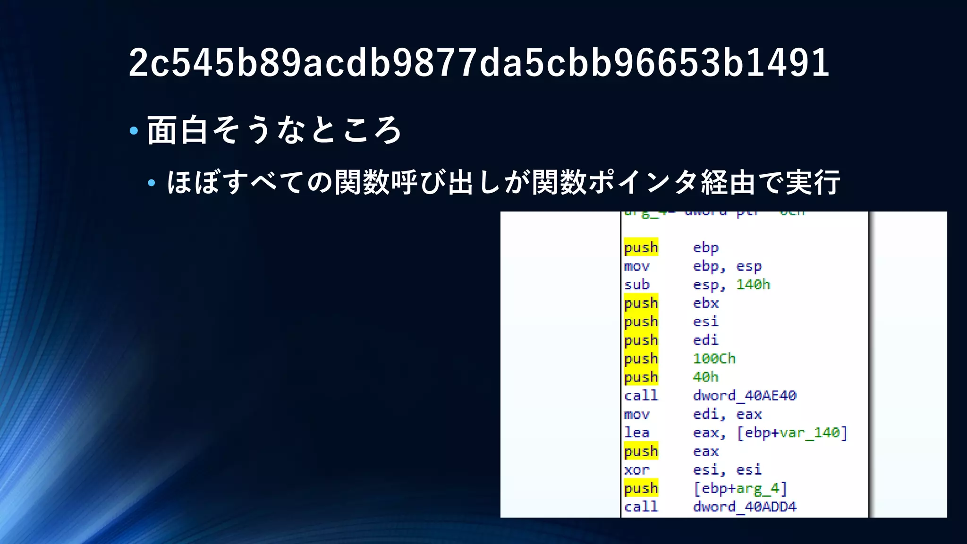The height and width of the screenshot is (544, 967).
Task: Click the 'push ebx' instruction
Action: tap(671, 303)
